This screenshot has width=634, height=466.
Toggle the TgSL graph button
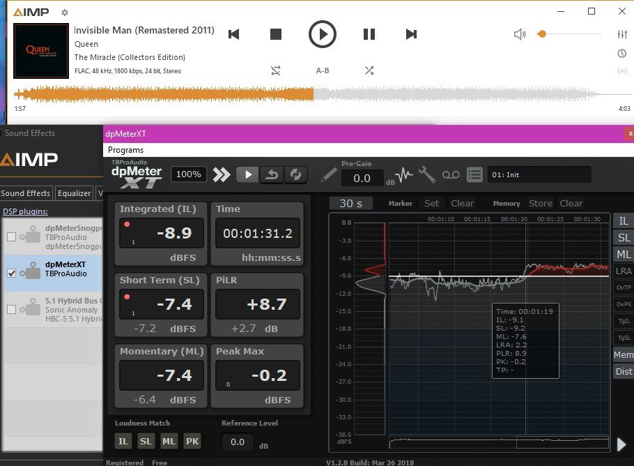point(624,338)
